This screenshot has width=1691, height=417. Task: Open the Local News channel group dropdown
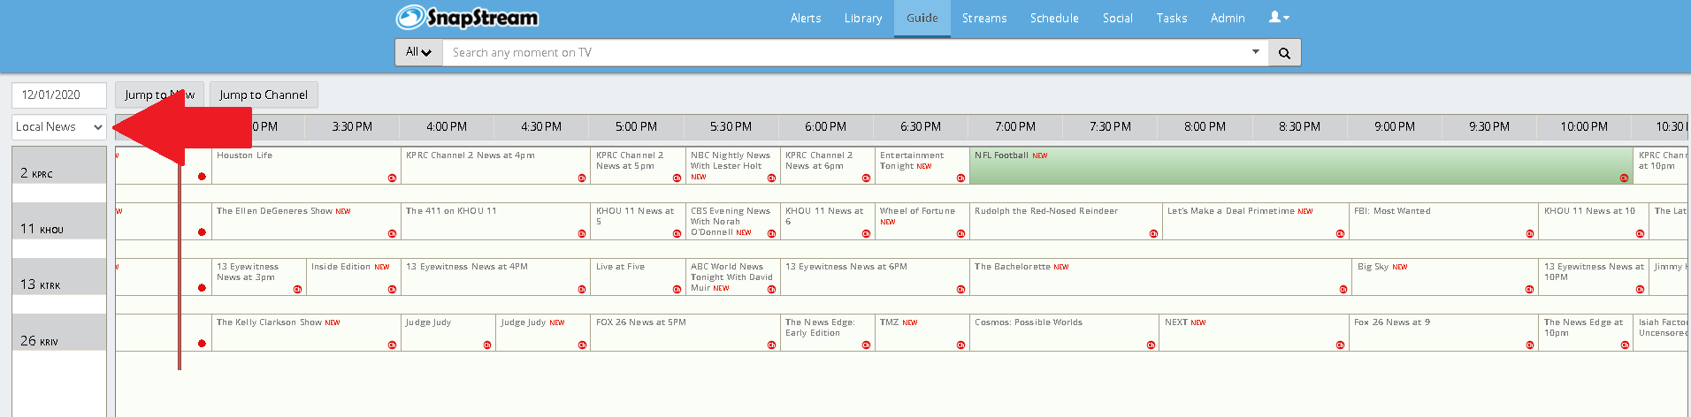(x=59, y=127)
